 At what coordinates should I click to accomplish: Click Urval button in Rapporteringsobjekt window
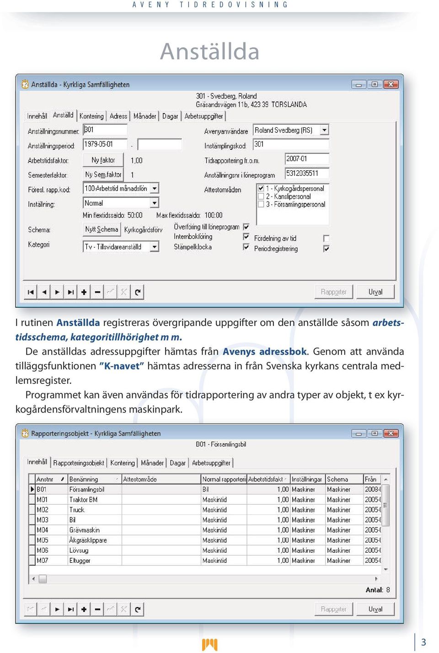click(375, 609)
